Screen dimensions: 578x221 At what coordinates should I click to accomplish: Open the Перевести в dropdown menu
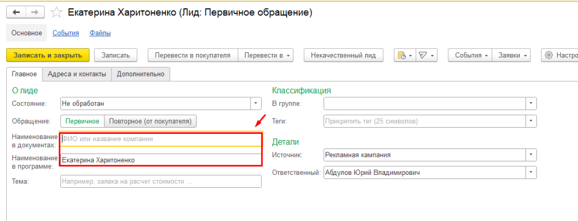(265, 56)
